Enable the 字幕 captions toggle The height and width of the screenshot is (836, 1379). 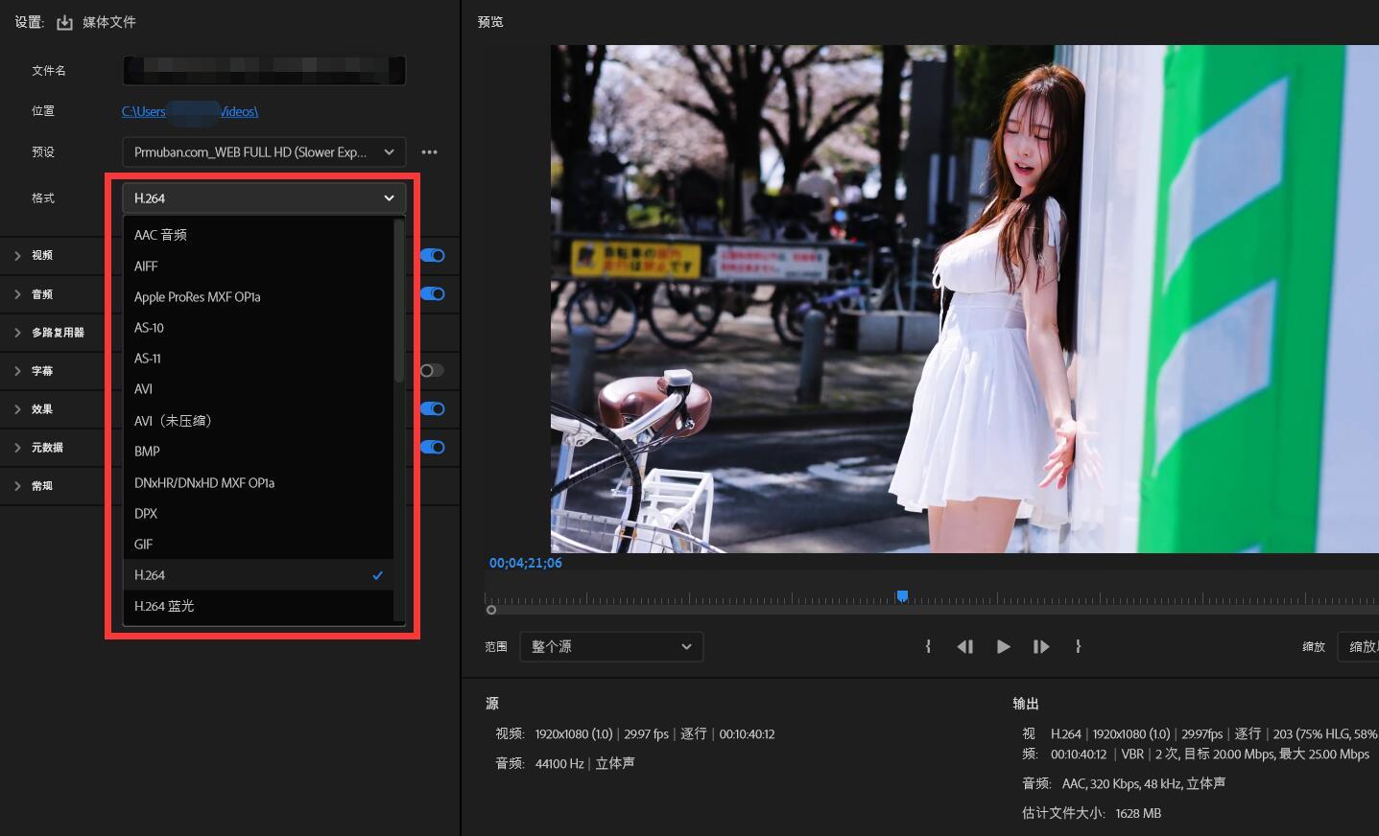click(432, 370)
